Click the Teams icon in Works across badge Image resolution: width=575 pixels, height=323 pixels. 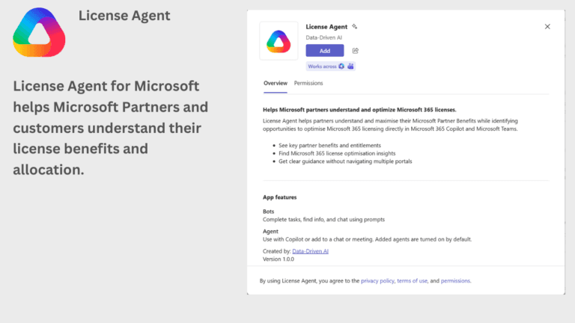[x=350, y=66]
